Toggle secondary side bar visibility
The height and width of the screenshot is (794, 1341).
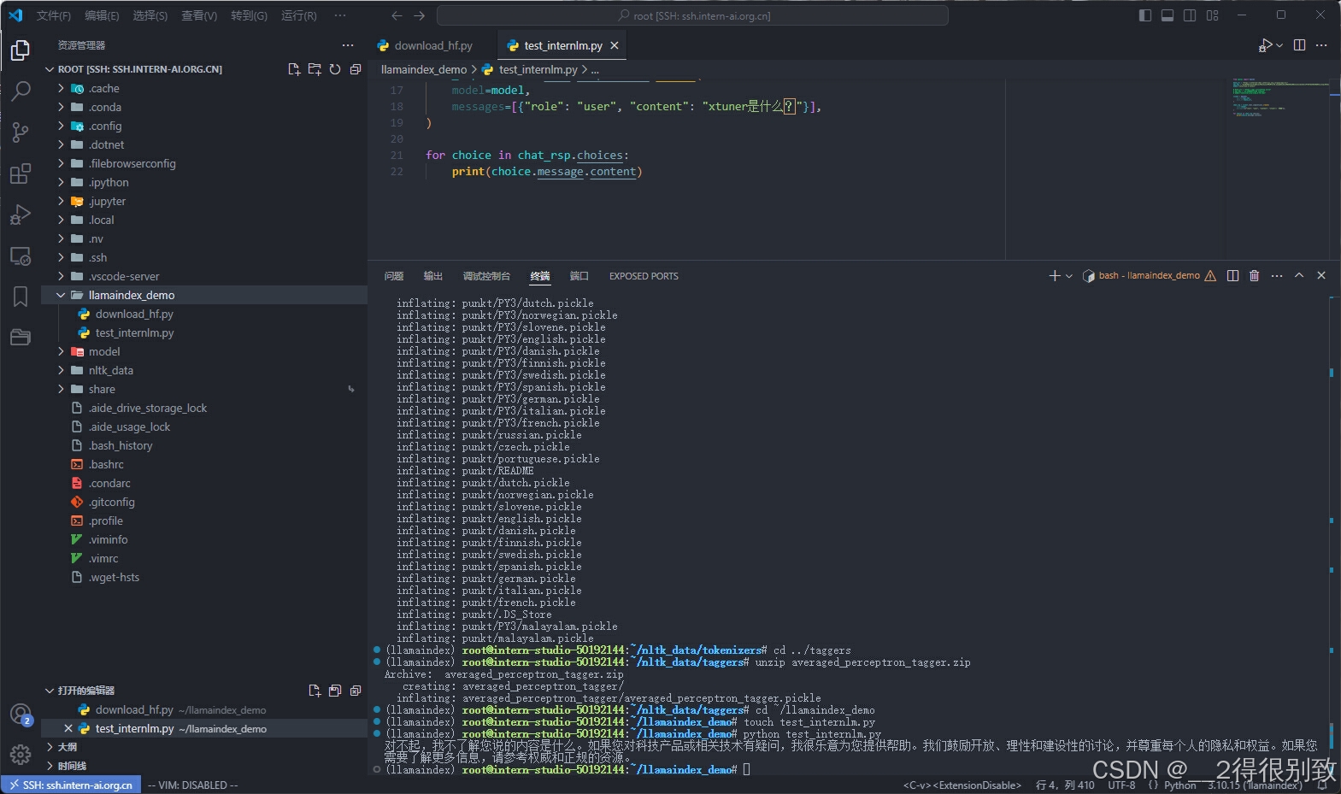(1190, 15)
